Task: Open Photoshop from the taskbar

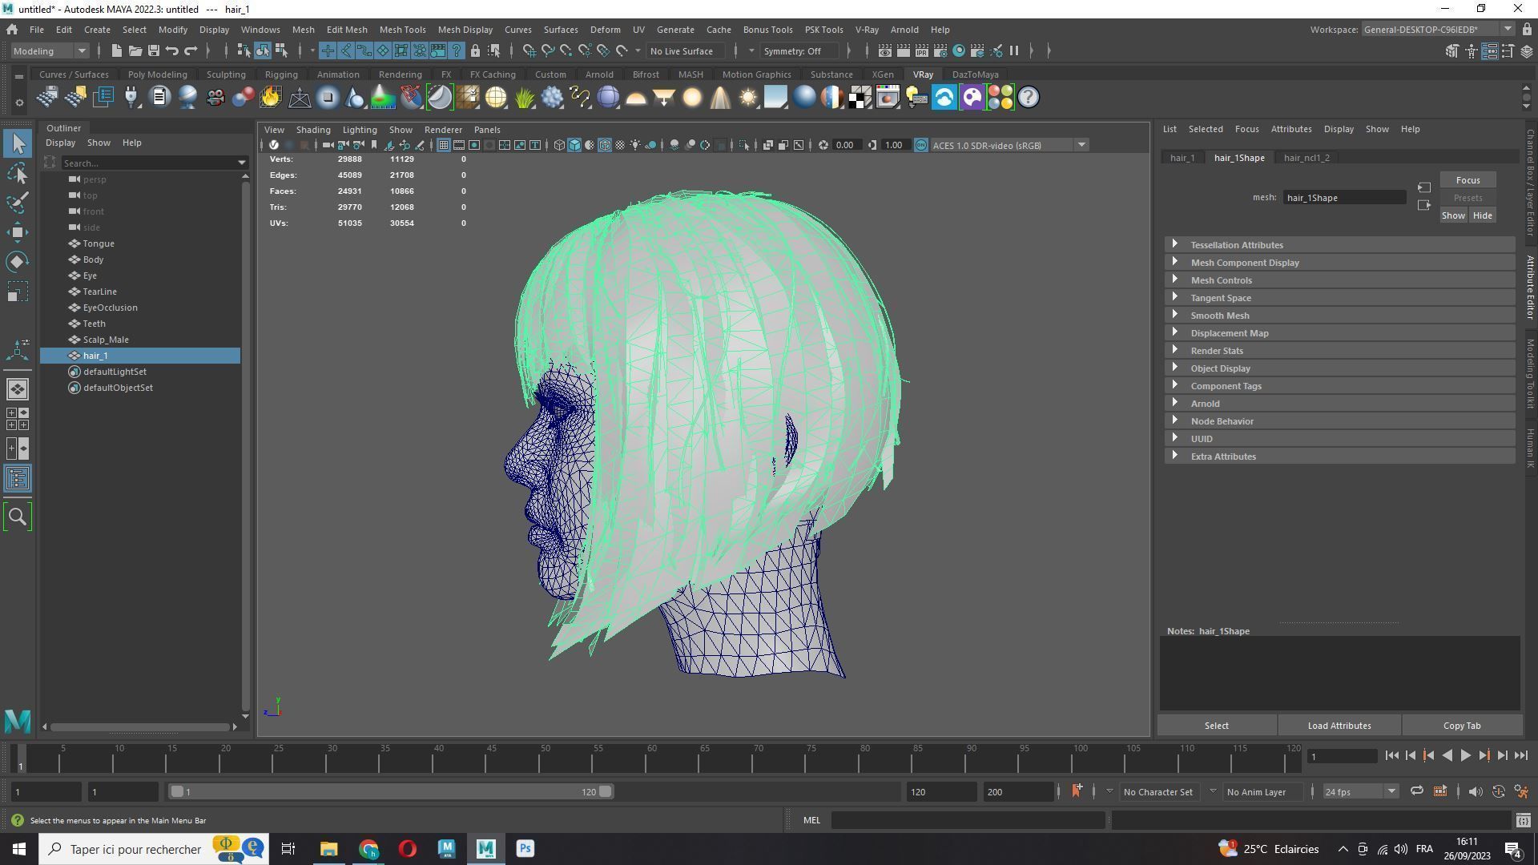Action: (x=525, y=849)
